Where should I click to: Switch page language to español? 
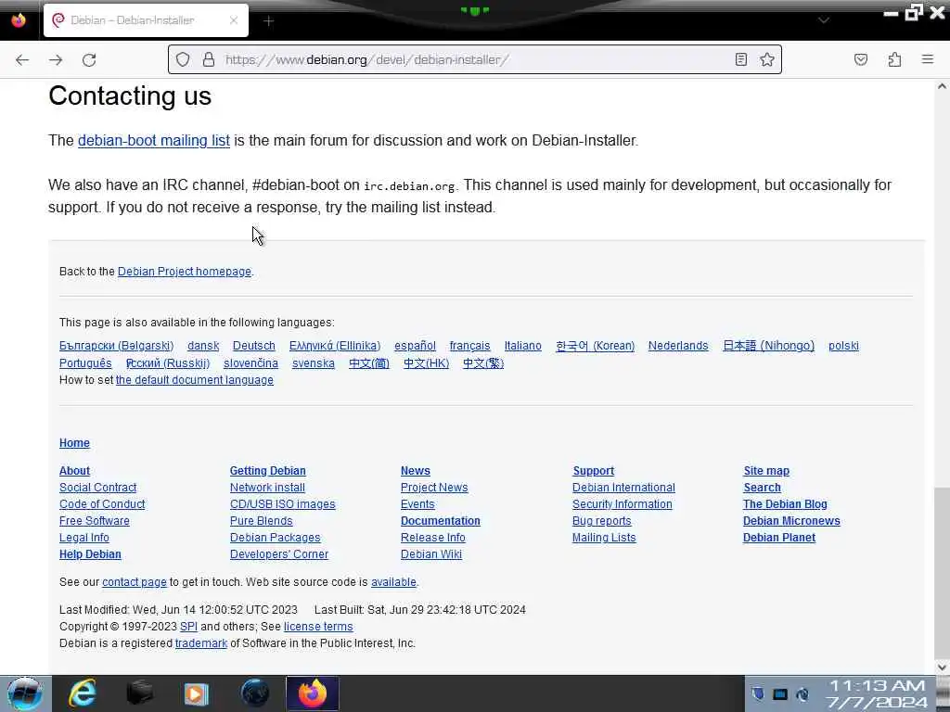pos(415,346)
